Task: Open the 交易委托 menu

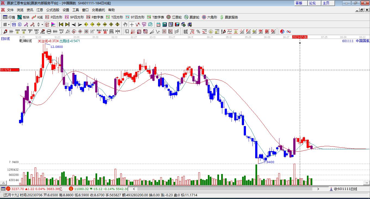Action: pyautogui.click(x=98, y=10)
